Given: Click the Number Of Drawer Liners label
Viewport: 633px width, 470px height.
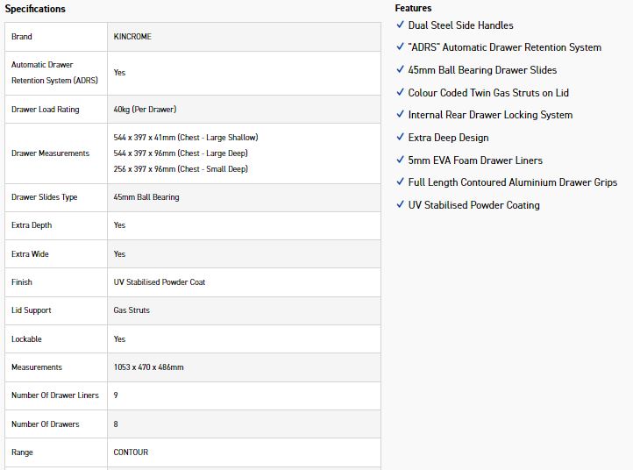Looking at the screenshot, I should pyautogui.click(x=55, y=395).
